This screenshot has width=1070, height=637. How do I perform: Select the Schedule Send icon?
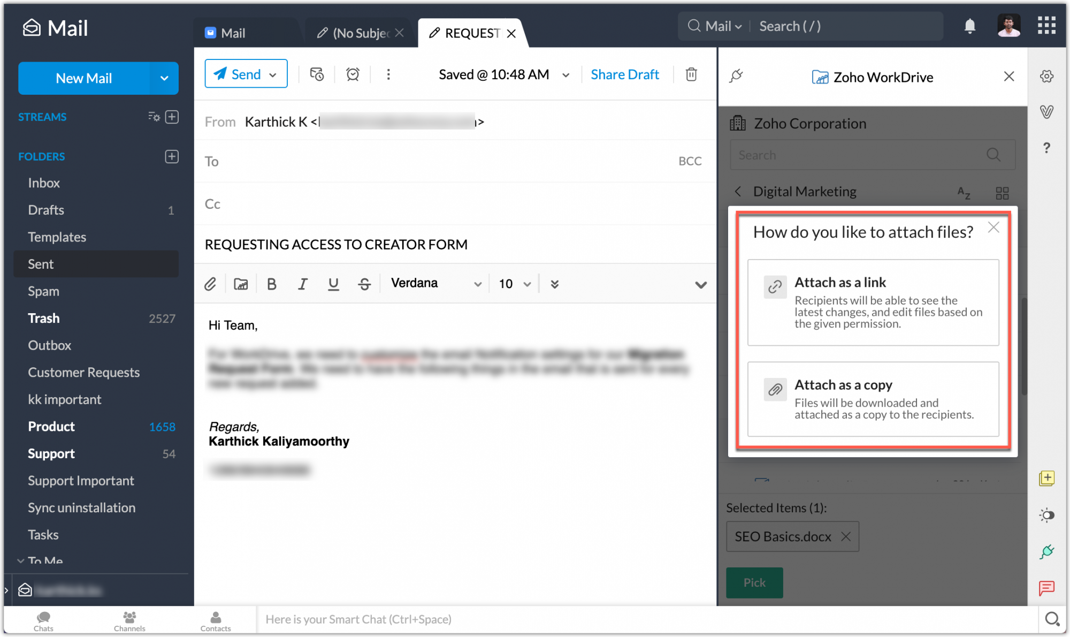[x=316, y=74]
